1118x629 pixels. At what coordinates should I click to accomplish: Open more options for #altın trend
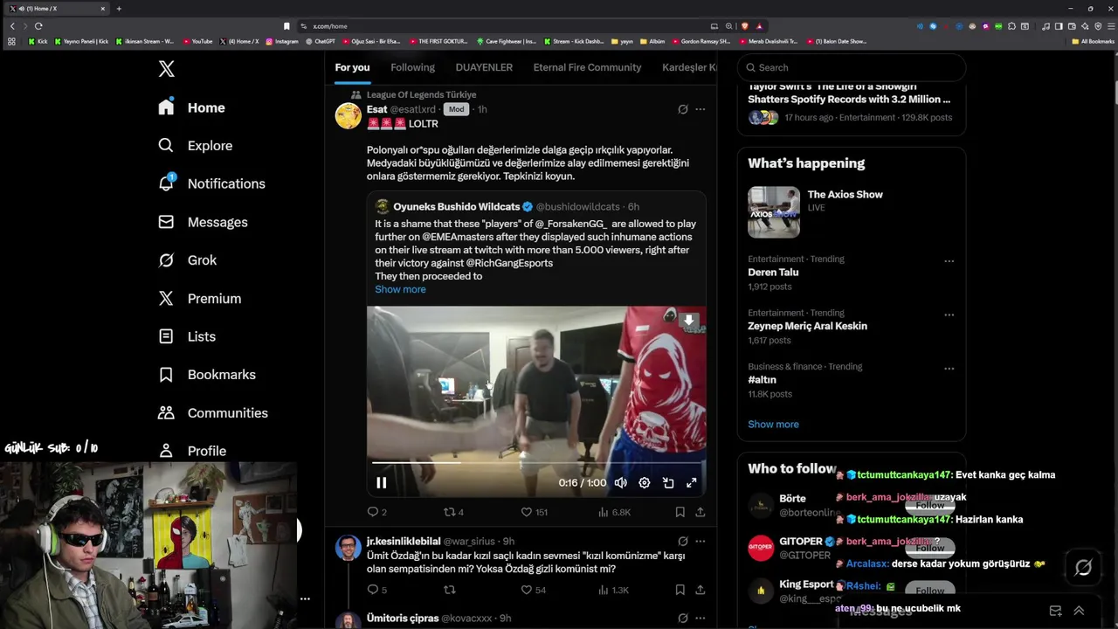coord(949,369)
